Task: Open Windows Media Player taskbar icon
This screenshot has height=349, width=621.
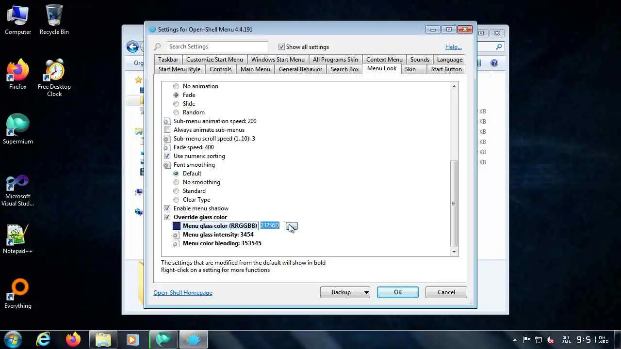Action: (x=132, y=339)
